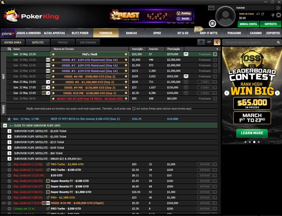Open the mail inbox envelope icon
This screenshot has width=282, height=216.
211,8
